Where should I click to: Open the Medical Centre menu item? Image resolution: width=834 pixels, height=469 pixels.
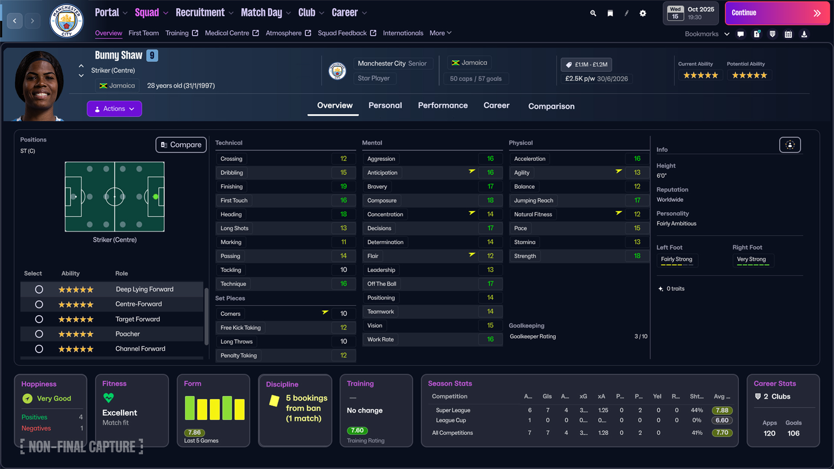tap(227, 33)
